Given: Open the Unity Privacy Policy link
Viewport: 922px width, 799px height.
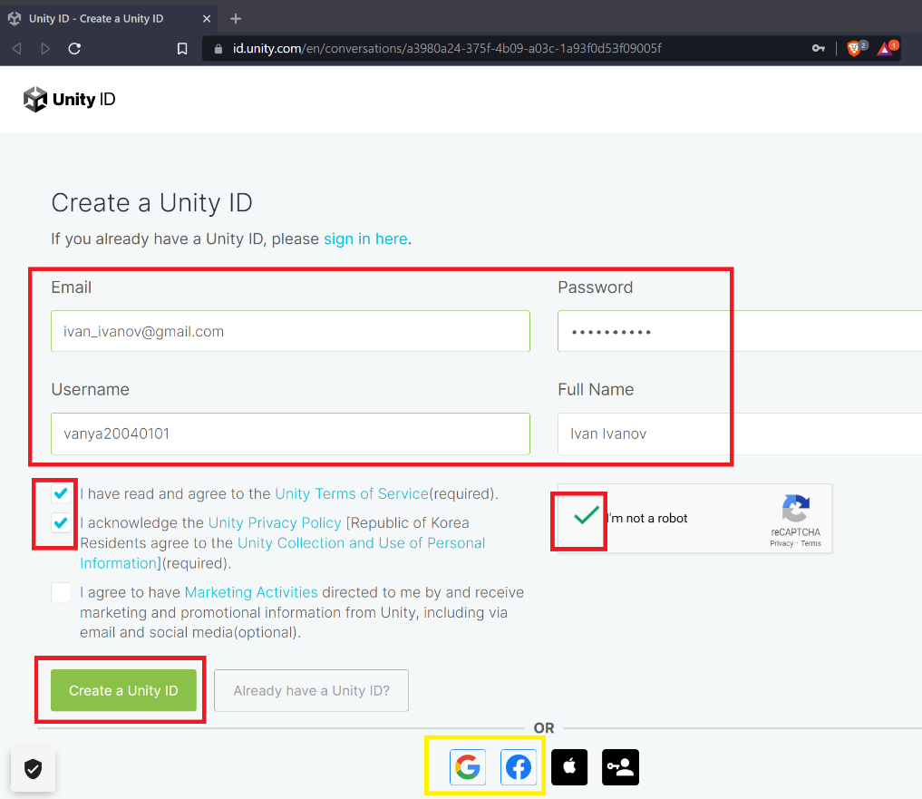Looking at the screenshot, I should (275, 522).
